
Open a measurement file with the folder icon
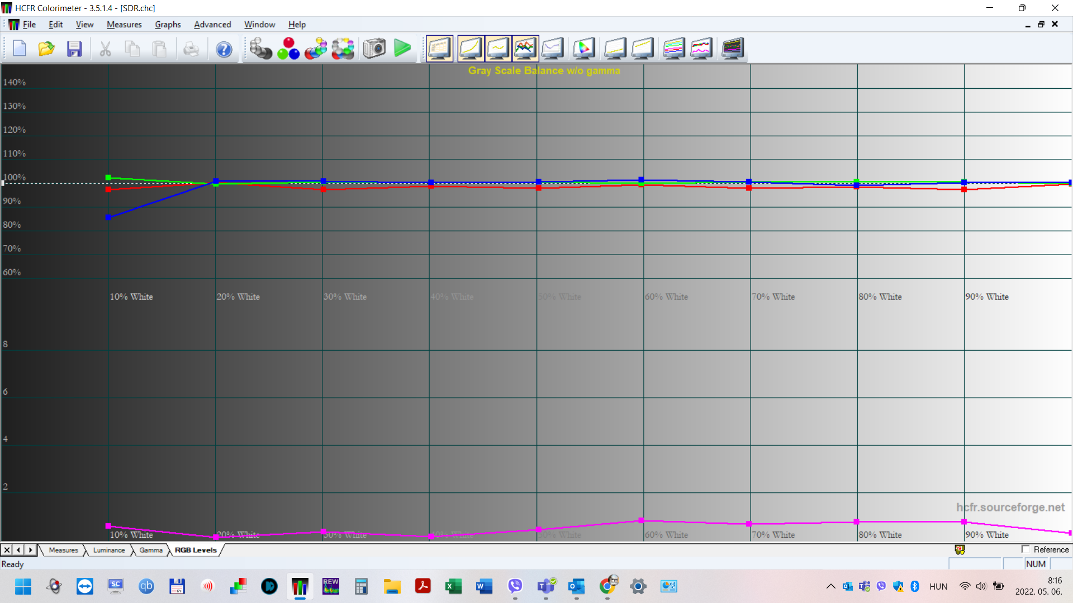(x=46, y=49)
